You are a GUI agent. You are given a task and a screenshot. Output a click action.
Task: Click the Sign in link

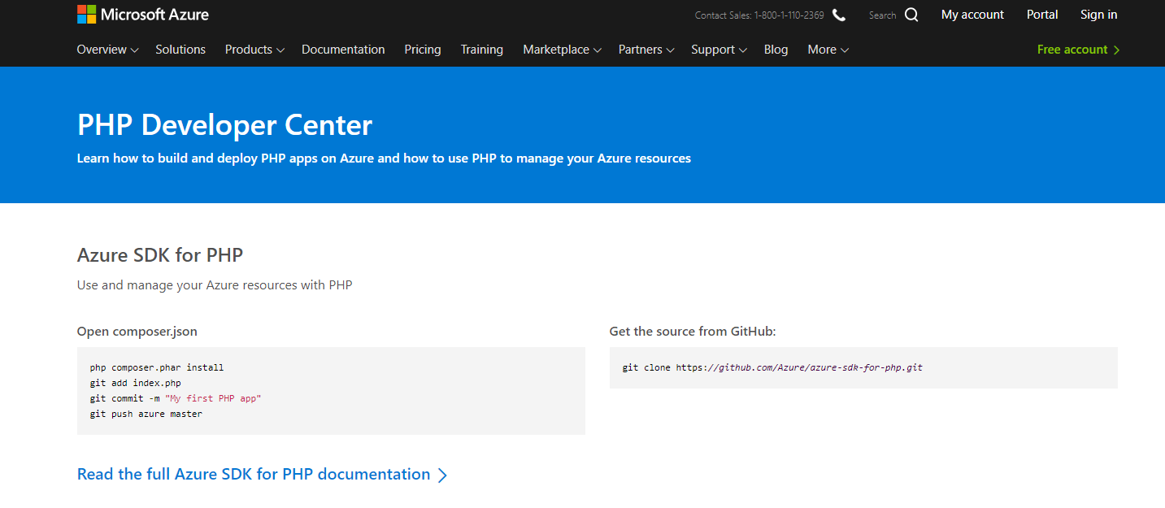[x=1099, y=15]
